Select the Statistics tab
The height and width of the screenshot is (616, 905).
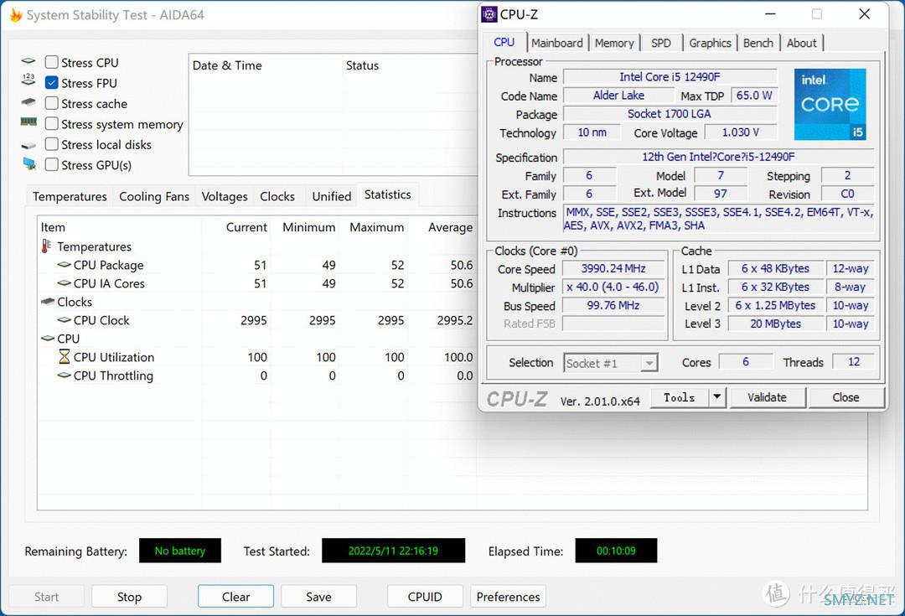click(388, 194)
